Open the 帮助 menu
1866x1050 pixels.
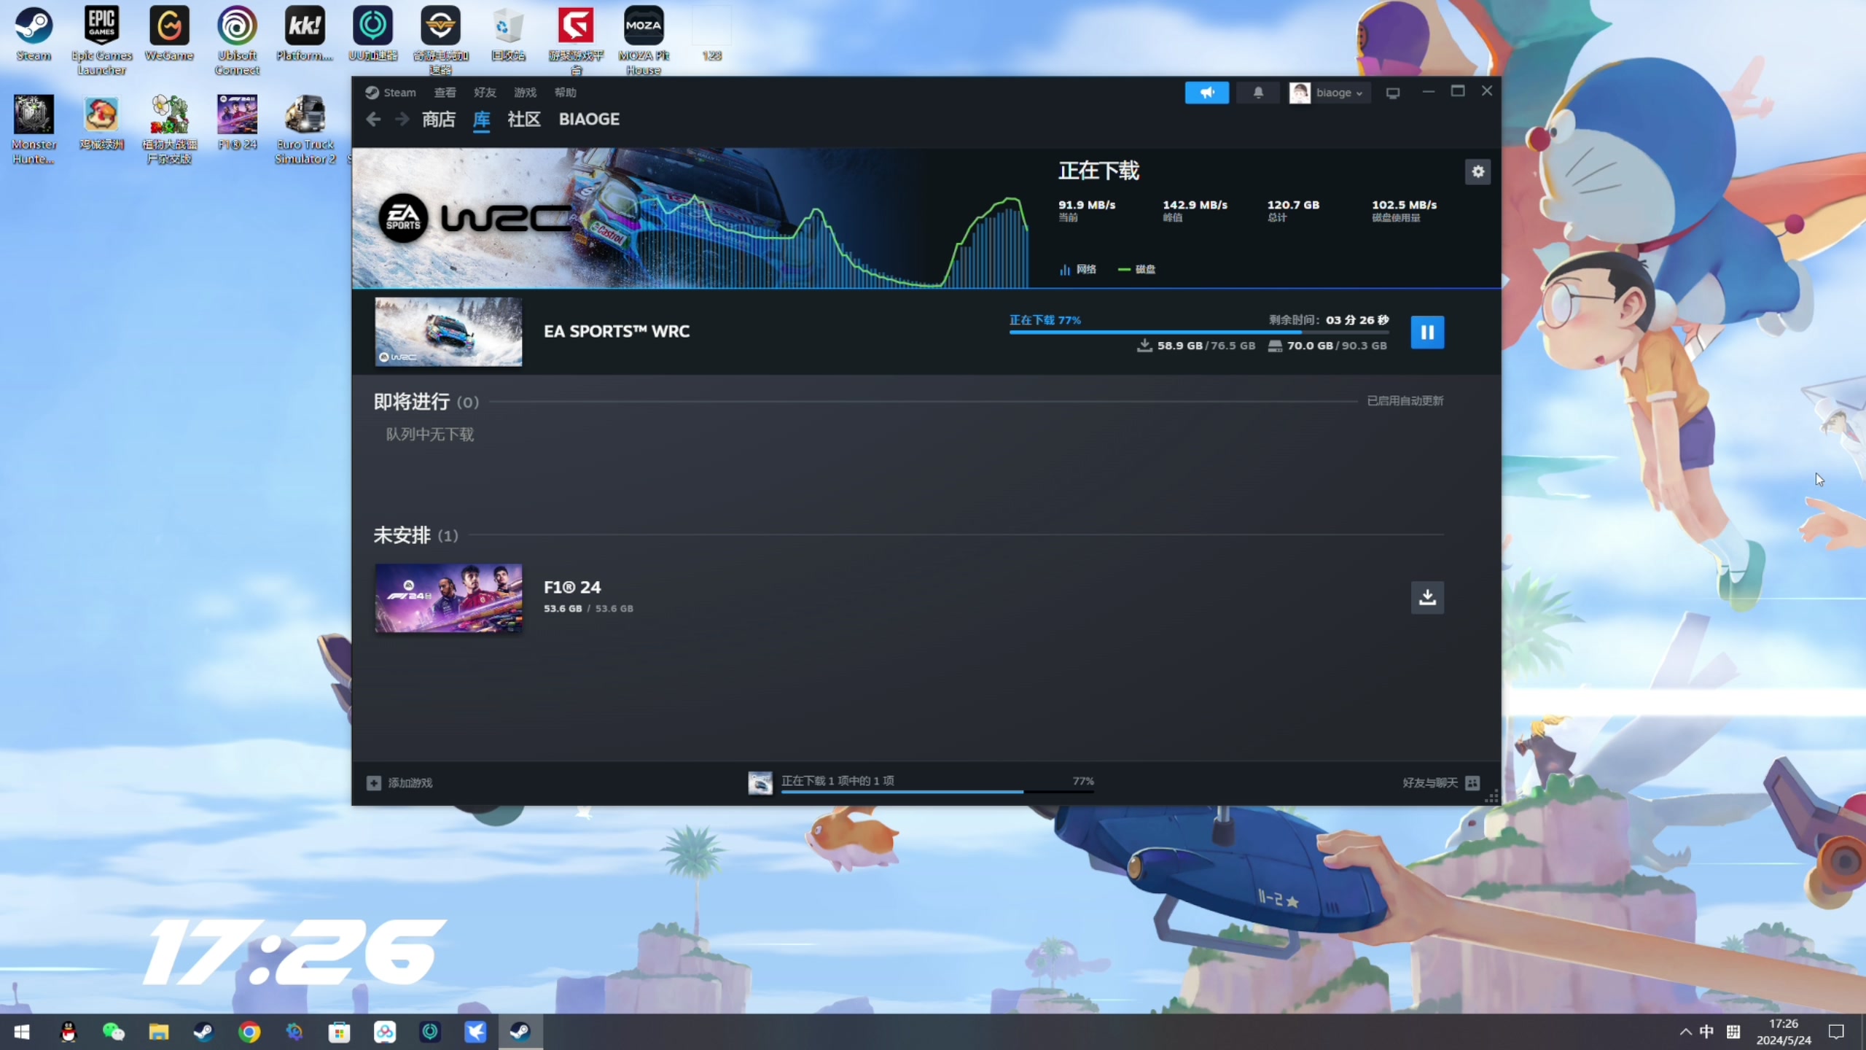[565, 93]
